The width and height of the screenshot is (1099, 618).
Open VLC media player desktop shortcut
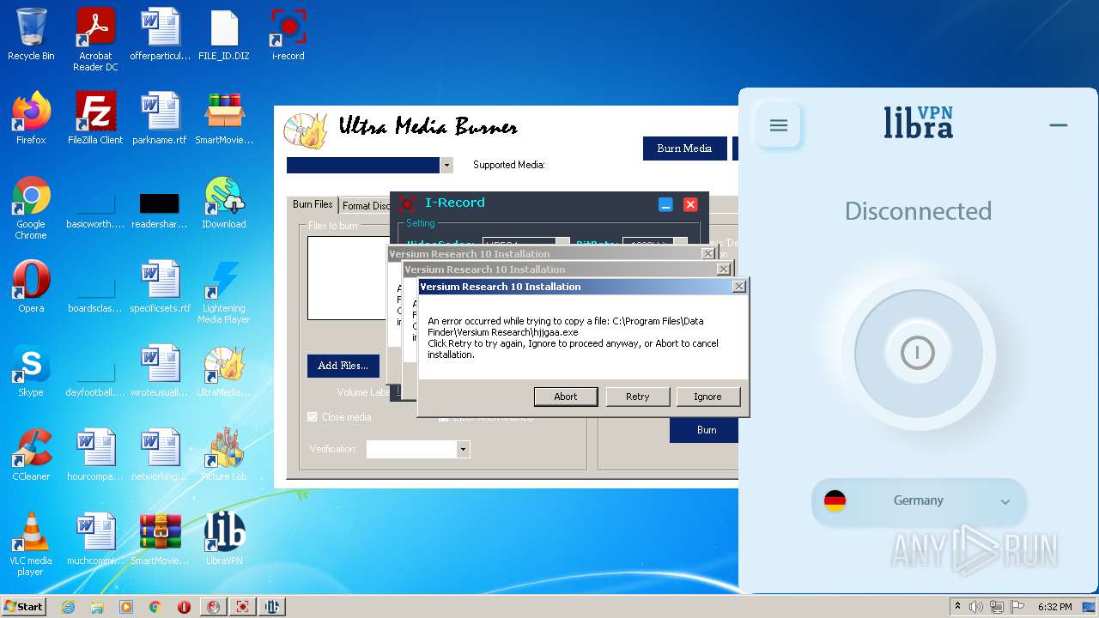[x=31, y=544]
